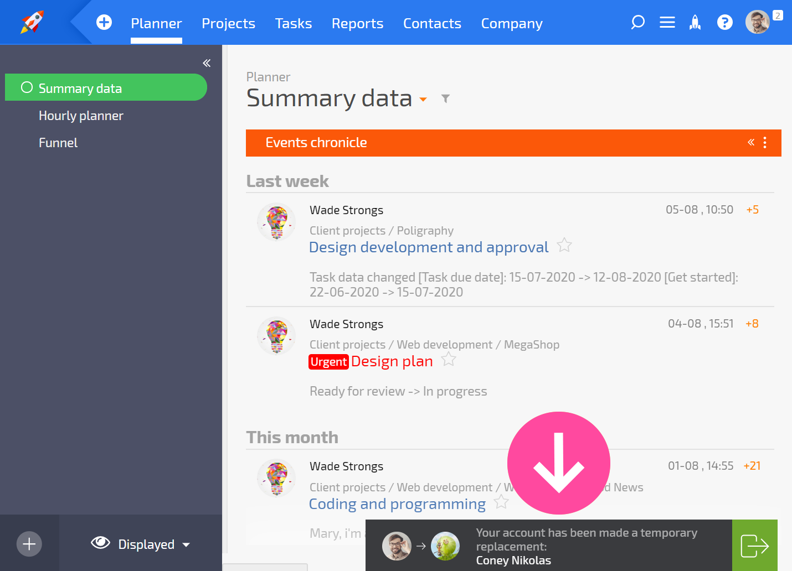Collapse the left sidebar with double chevron
The height and width of the screenshot is (571, 792).
click(x=207, y=63)
